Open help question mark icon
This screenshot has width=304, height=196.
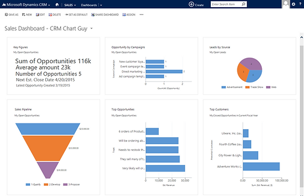(300, 4)
